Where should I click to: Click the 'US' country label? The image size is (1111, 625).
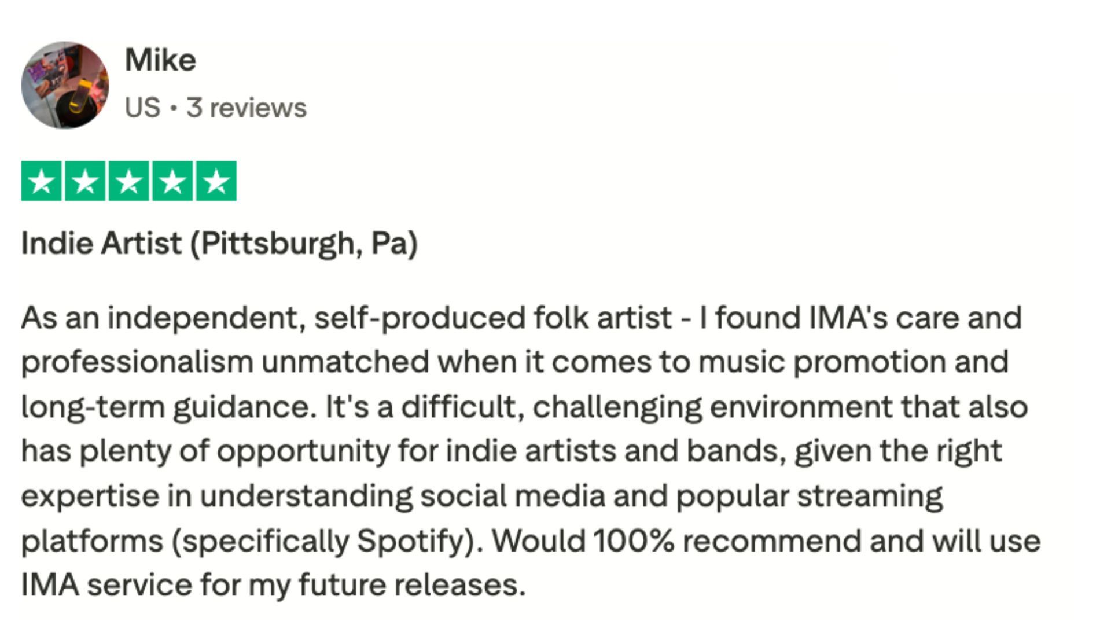pyautogui.click(x=142, y=108)
